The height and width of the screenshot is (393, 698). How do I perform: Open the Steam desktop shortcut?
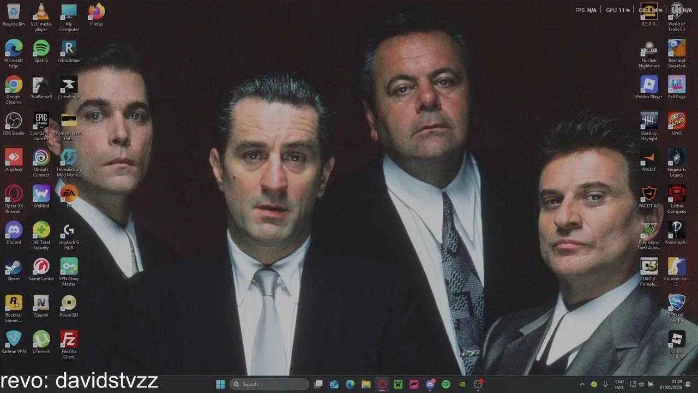click(14, 270)
